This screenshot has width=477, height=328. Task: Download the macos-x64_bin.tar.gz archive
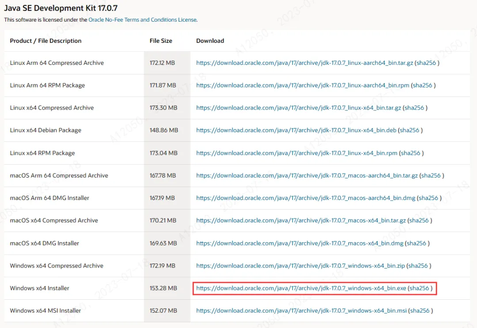(301, 221)
